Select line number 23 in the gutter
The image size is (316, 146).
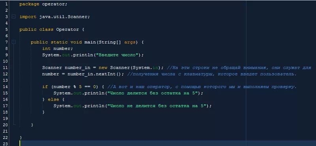pyautogui.click(x=6, y=144)
